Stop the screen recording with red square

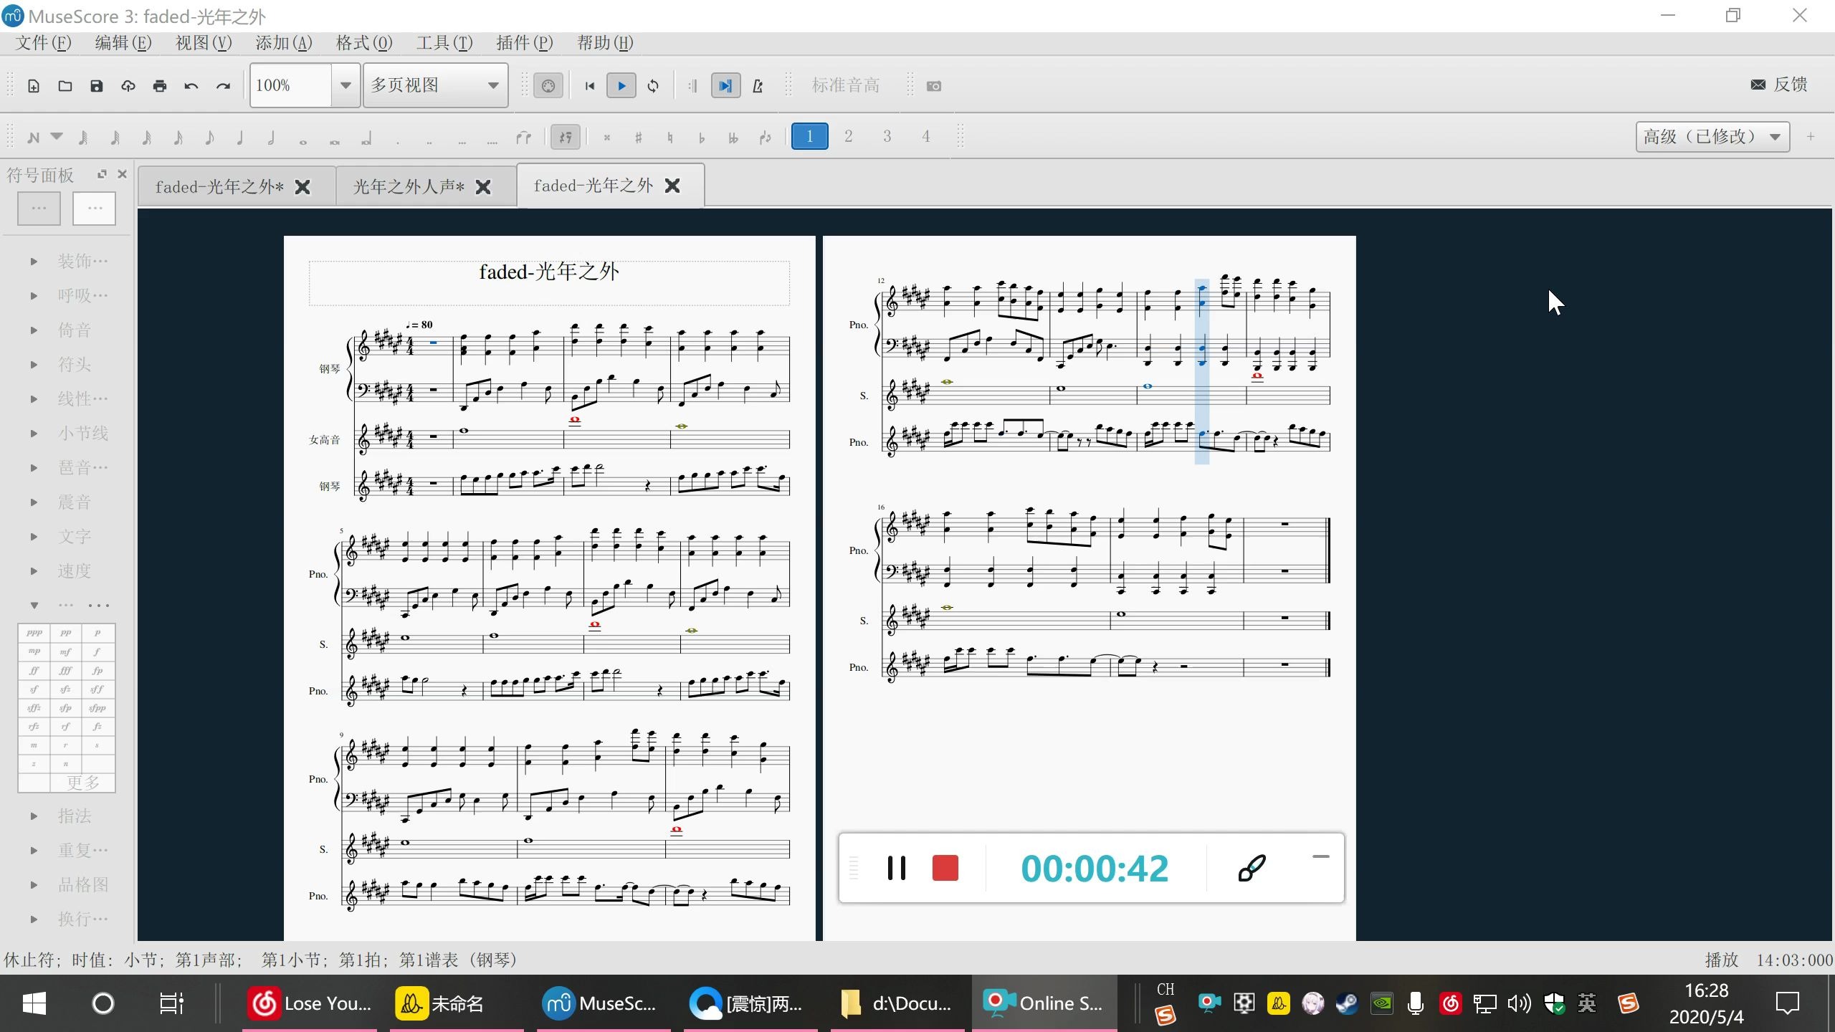(945, 868)
